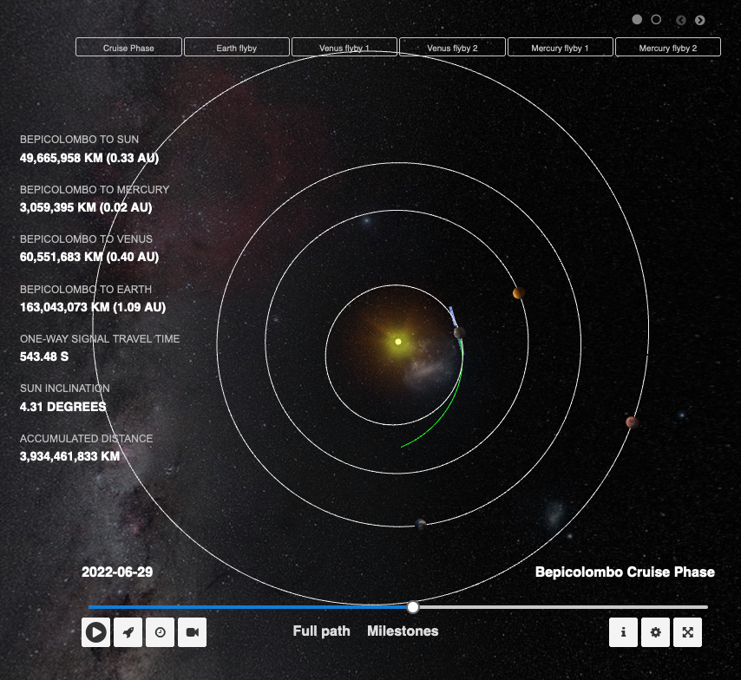Select the Mercury flyby 1 tab
Screen dimensions: 741x680
[560, 47]
